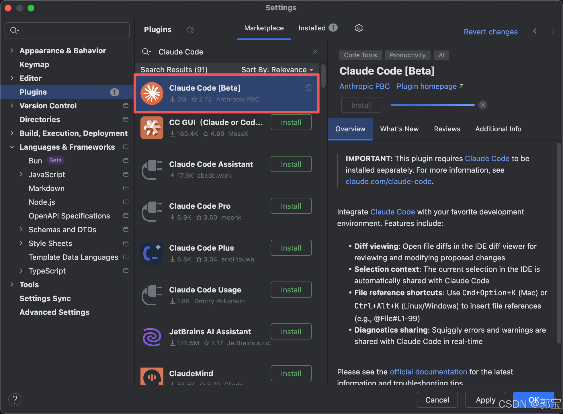Select Keymap in settings tree
This screenshot has width=563, height=414.
point(34,65)
